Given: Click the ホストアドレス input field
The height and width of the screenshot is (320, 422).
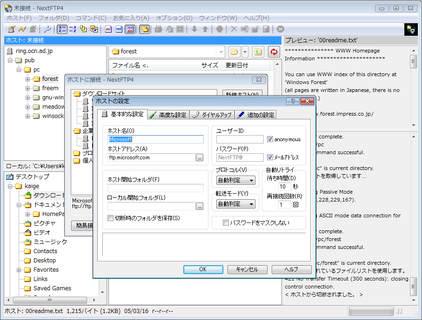Looking at the screenshot, I should pyautogui.click(x=151, y=157).
